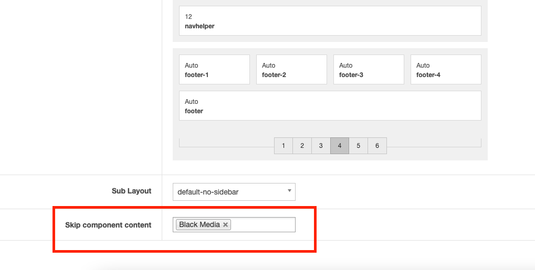This screenshot has width=535, height=270.
Task: Select the footer-3 position block
Action: [x=369, y=70]
